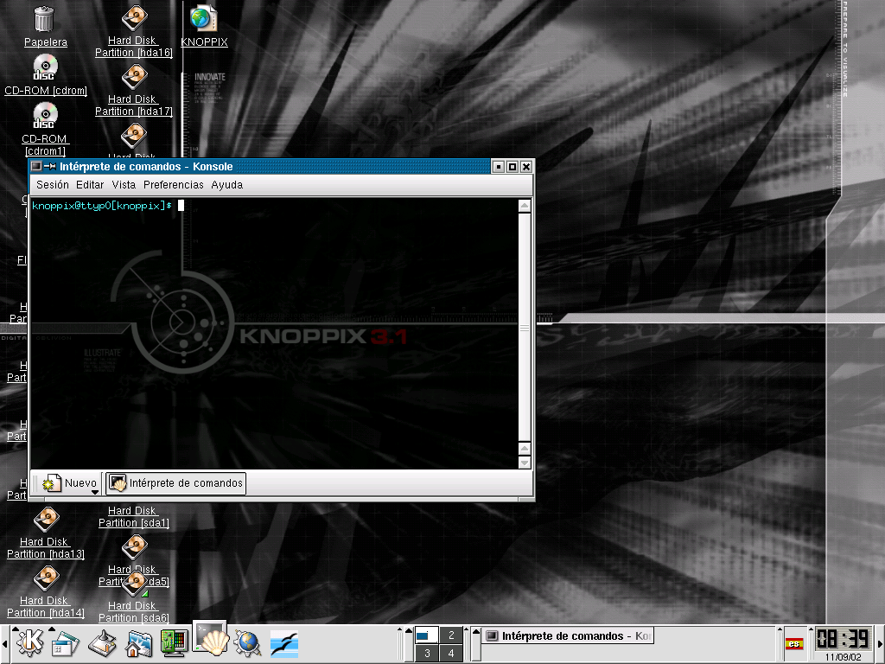
Task: Click into the Konsole terminal prompt area
Action: 274,333
